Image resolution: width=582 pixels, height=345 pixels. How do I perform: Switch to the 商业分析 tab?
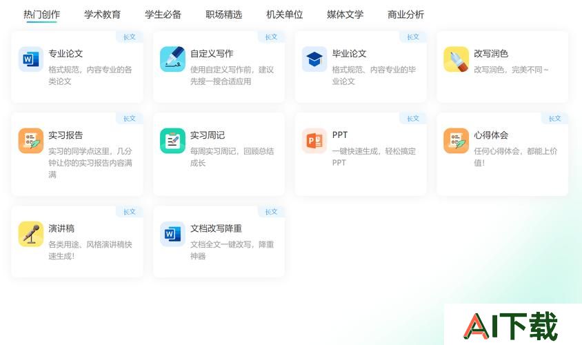[405, 14]
